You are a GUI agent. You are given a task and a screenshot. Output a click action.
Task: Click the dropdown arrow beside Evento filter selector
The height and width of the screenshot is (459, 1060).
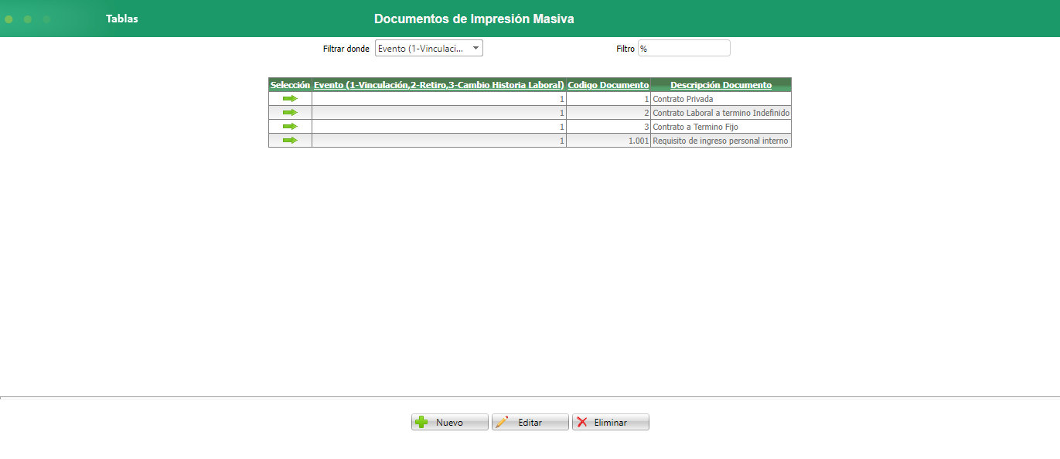pos(475,47)
